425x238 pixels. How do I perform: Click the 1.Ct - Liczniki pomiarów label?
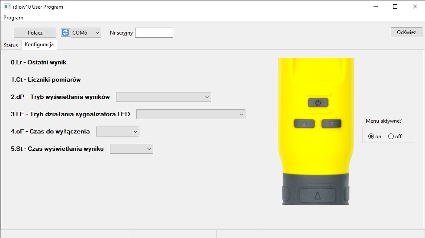point(46,80)
